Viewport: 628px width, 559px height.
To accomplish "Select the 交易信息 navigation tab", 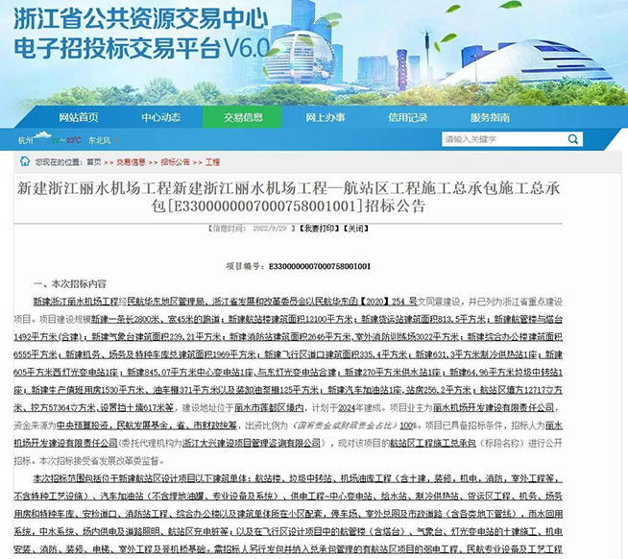I will pos(242,117).
